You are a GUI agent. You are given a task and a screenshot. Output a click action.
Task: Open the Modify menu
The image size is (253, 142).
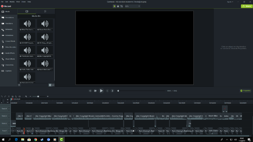[12, 2]
